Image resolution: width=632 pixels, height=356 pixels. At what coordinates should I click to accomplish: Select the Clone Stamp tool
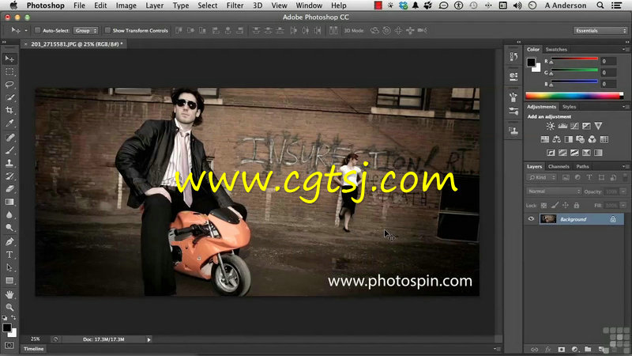tap(9, 163)
